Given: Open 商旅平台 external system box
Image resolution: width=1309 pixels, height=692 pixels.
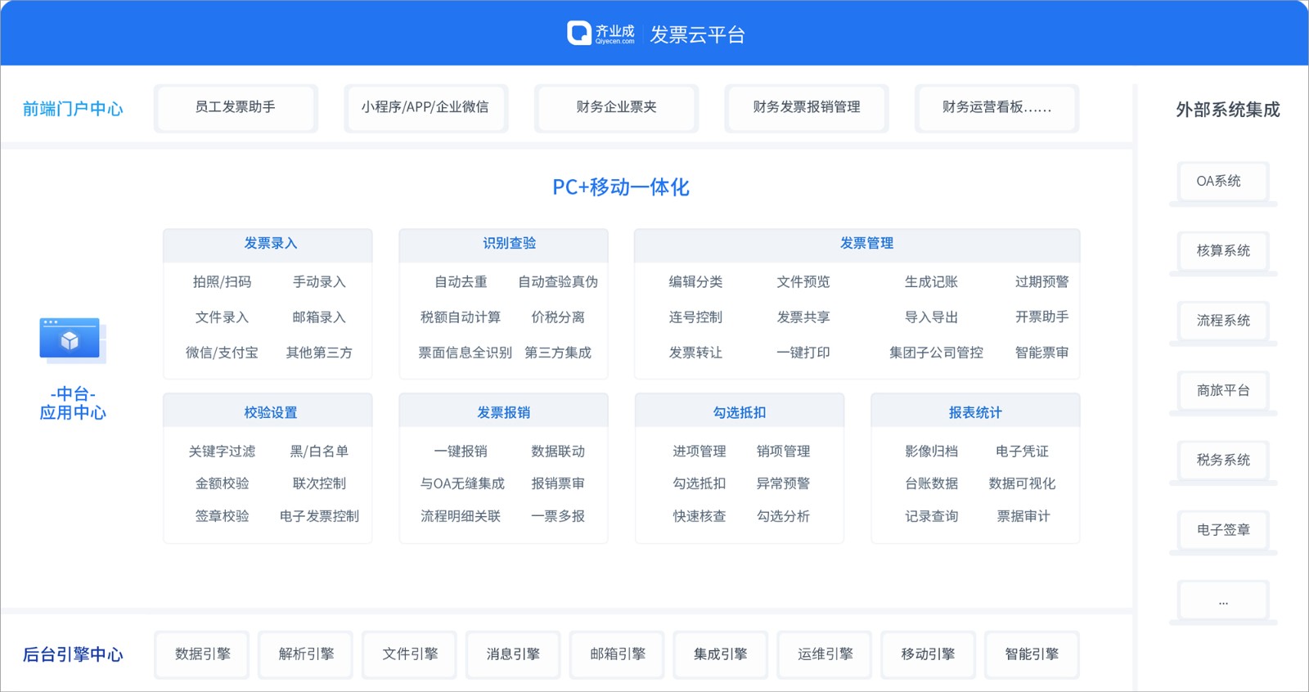Looking at the screenshot, I should (1223, 391).
